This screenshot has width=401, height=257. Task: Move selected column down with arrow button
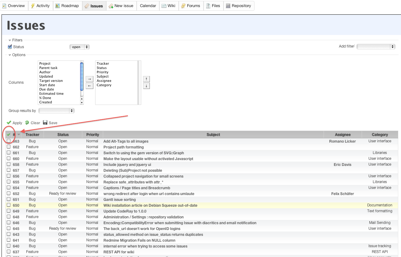point(146,86)
